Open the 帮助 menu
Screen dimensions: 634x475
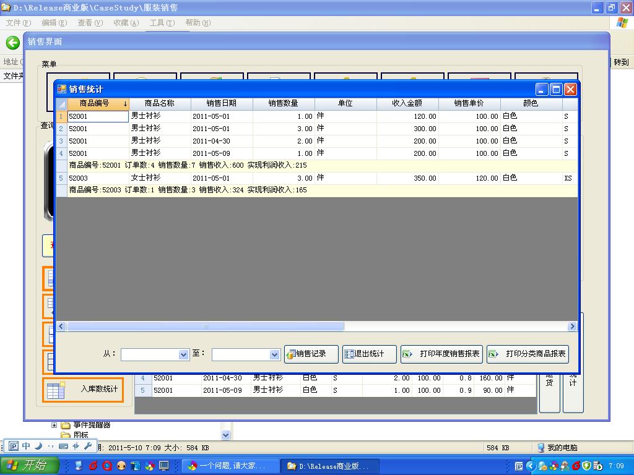tap(198, 23)
